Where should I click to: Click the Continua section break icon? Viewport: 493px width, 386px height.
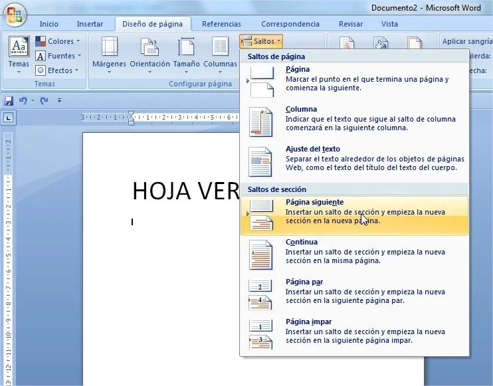pos(260,254)
